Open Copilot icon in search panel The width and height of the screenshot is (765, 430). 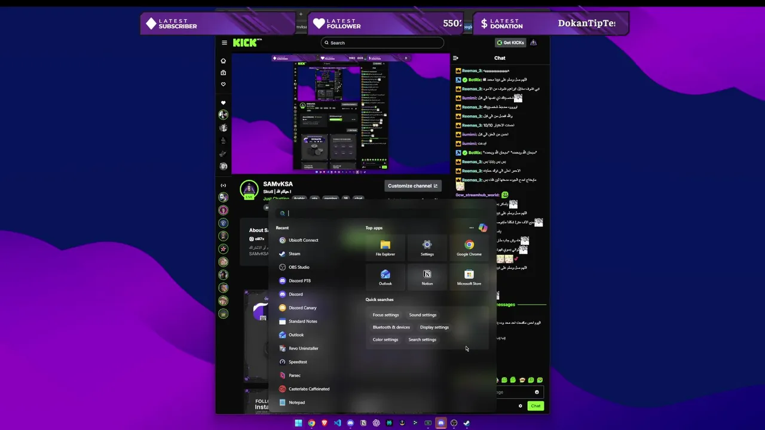[483, 228]
